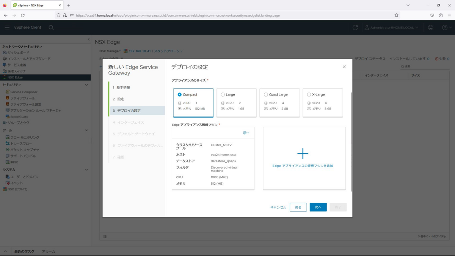Select the X-Large appliance size
The image size is (455, 256).
pos(323,103)
